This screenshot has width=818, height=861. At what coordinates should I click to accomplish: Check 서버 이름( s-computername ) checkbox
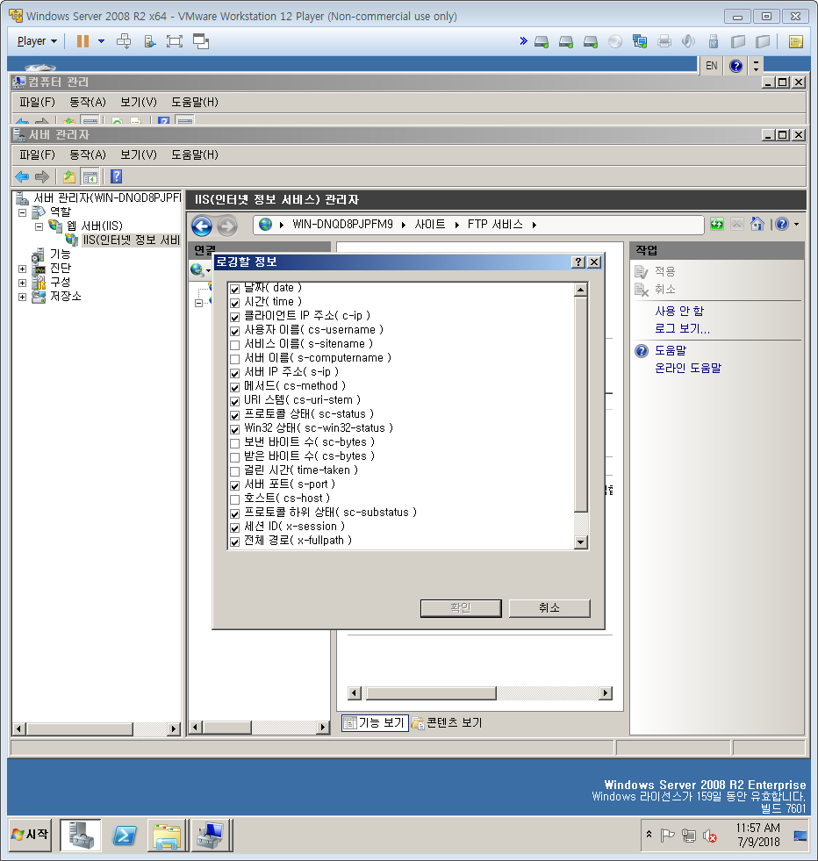[x=235, y=360]
